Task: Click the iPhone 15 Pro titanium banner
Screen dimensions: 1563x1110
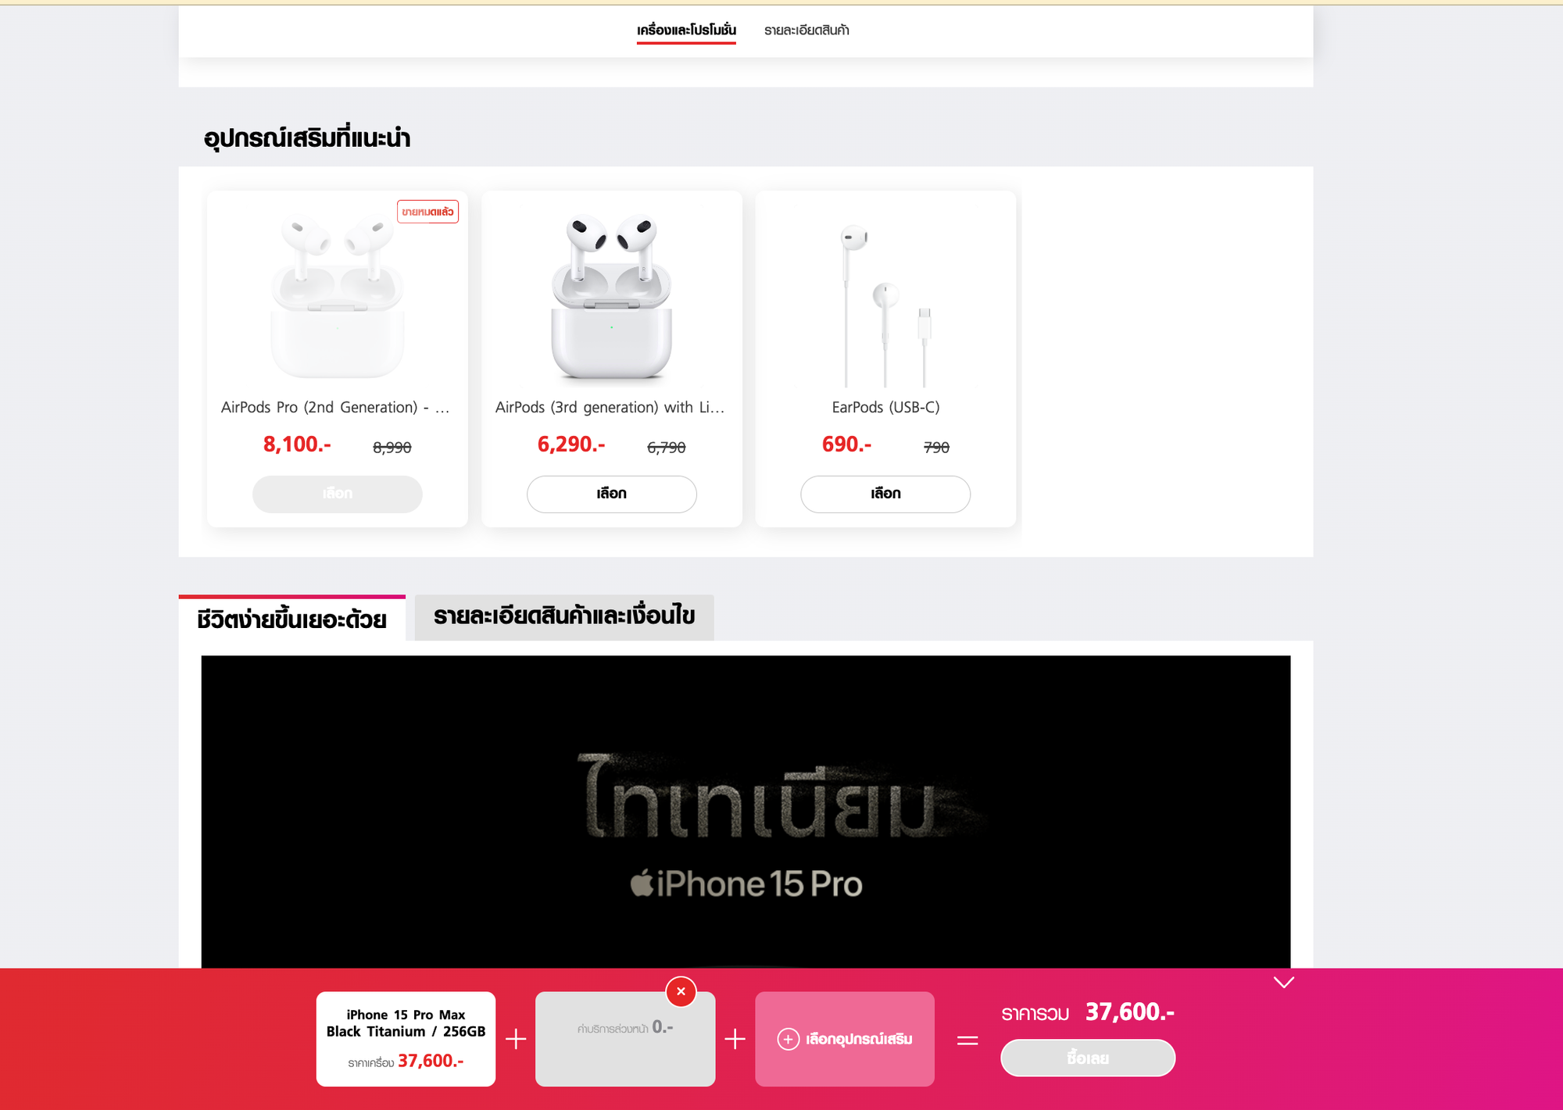Action: [746, 812]
